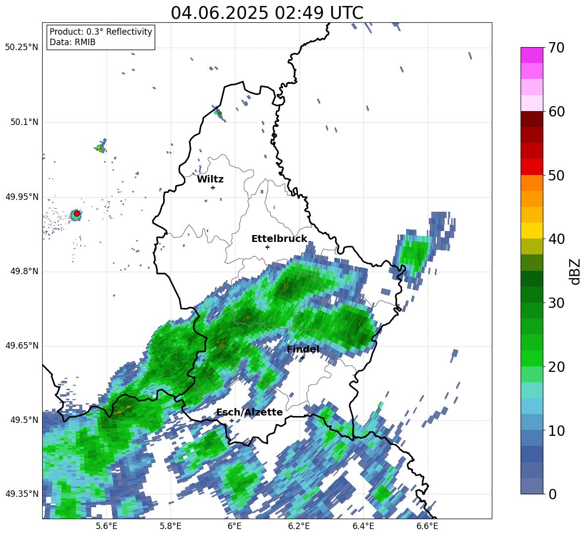Click the 49.65°N latitude tick label

pyautogui.click(x=22, y=346)
